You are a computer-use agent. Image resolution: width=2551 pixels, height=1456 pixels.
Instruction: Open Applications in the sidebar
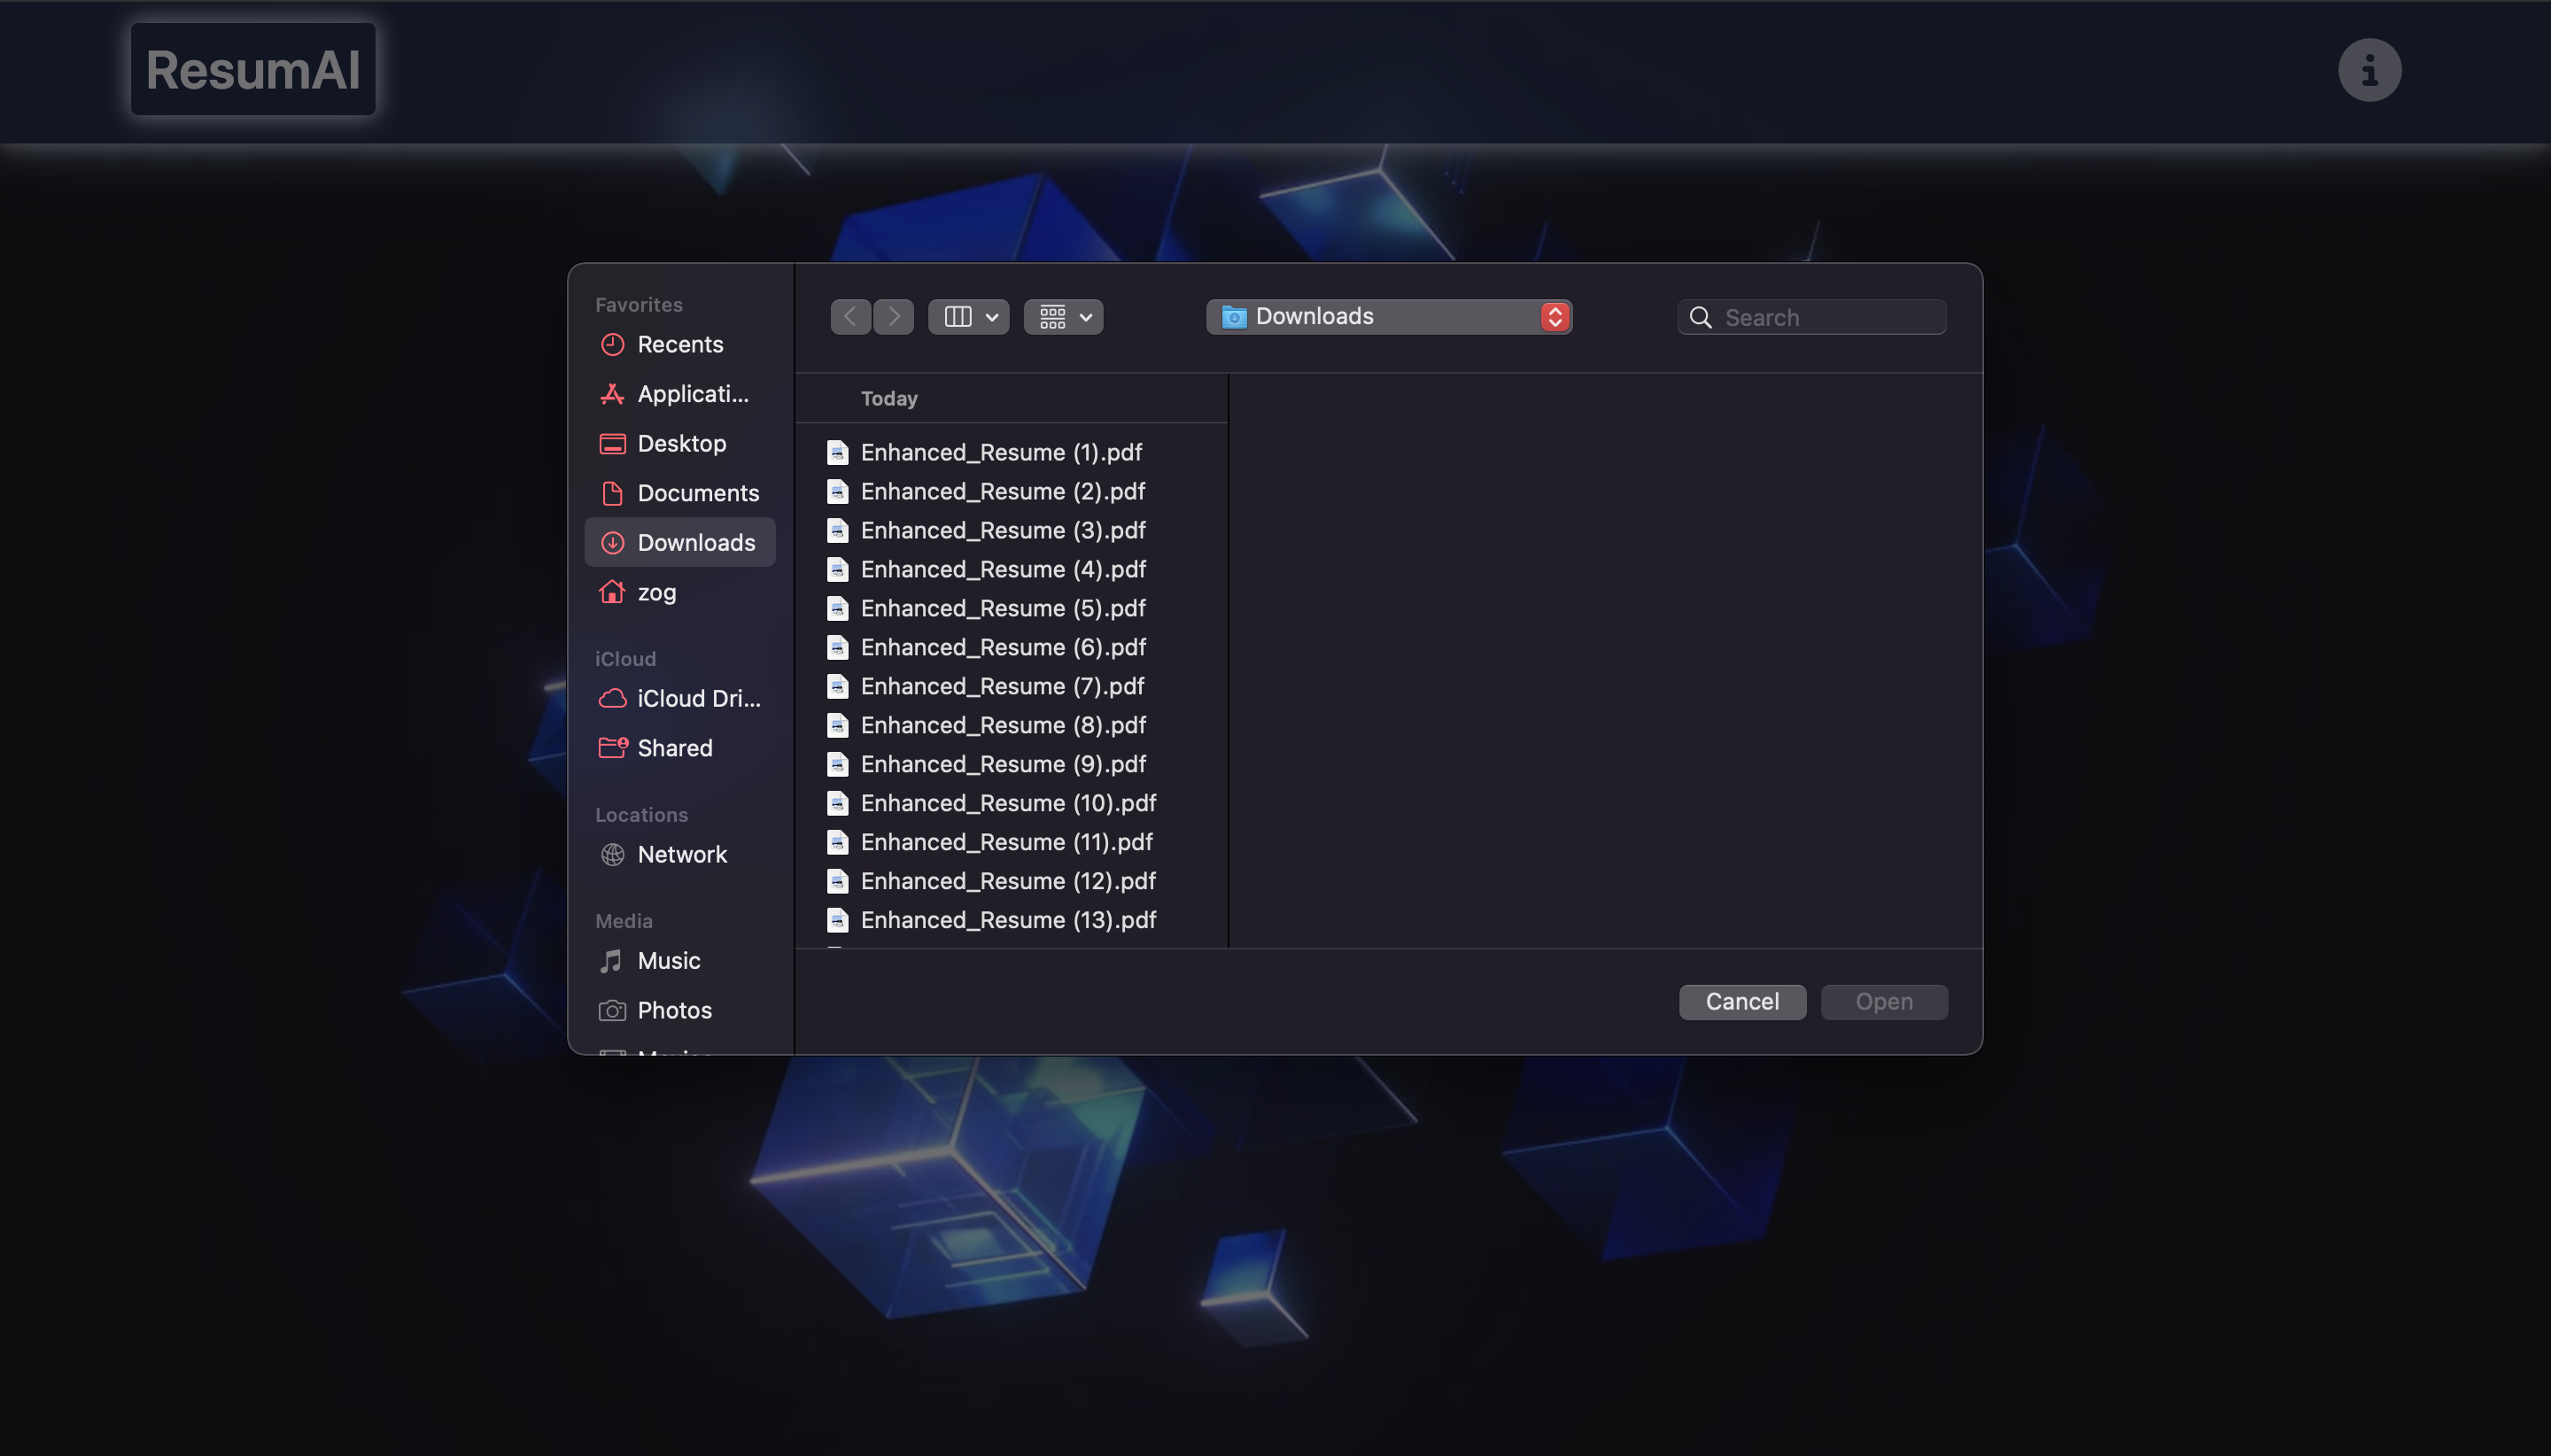point(692,394)
